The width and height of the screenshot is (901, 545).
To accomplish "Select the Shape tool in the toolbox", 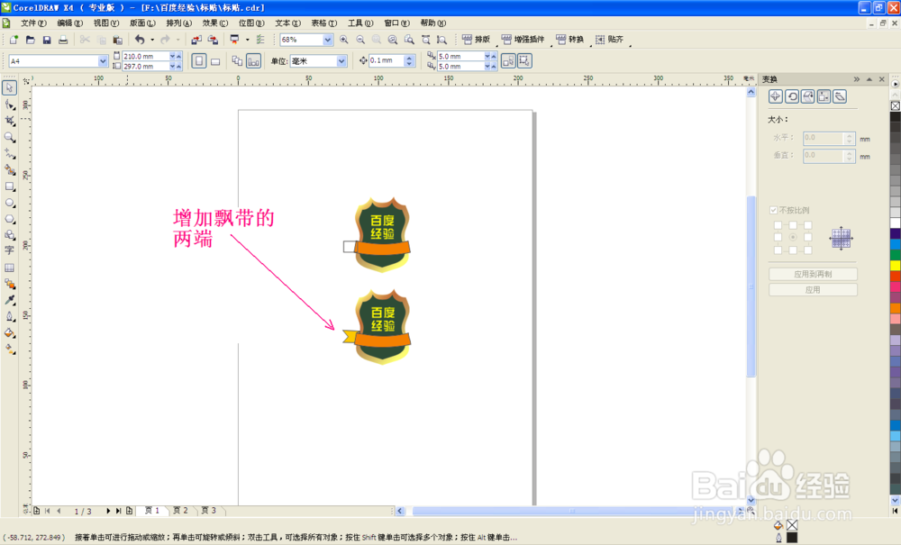I will coord(10,104).
